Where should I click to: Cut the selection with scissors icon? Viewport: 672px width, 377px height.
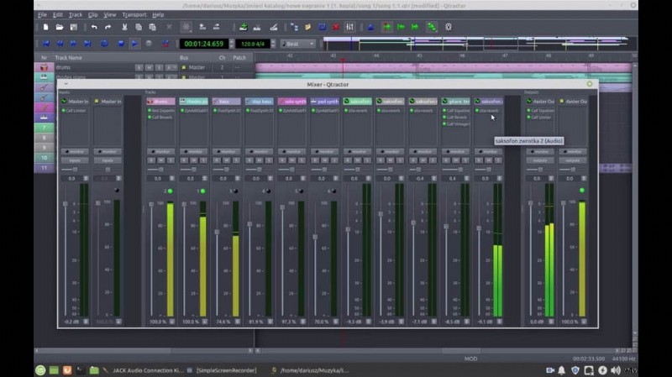tap(124, 28)
